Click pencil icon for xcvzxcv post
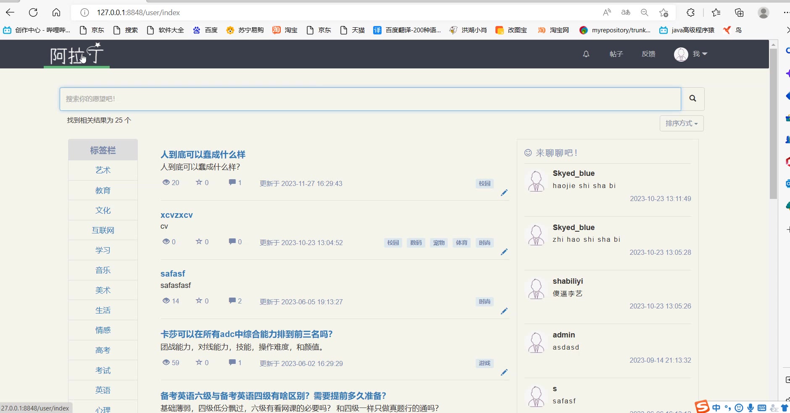Image resolution: width=790 pixels, height=413 pixels. click(x=504, y=252)
